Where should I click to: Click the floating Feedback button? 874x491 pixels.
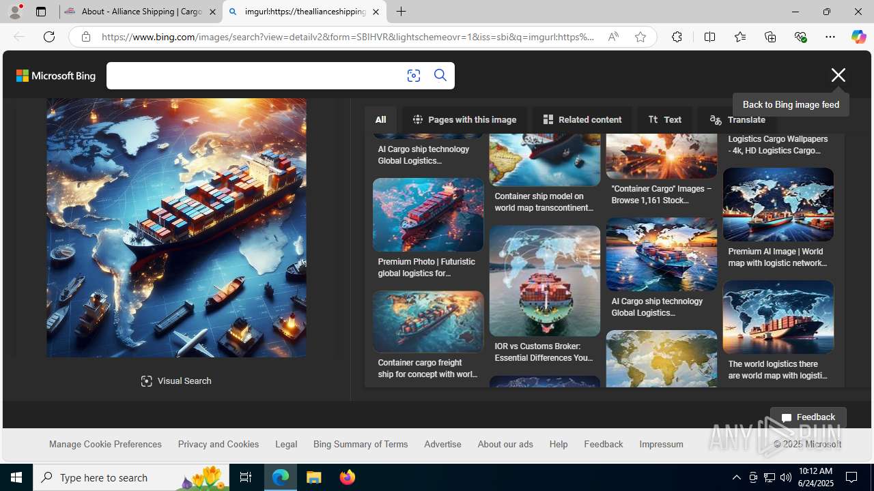[x=808, y=417]
